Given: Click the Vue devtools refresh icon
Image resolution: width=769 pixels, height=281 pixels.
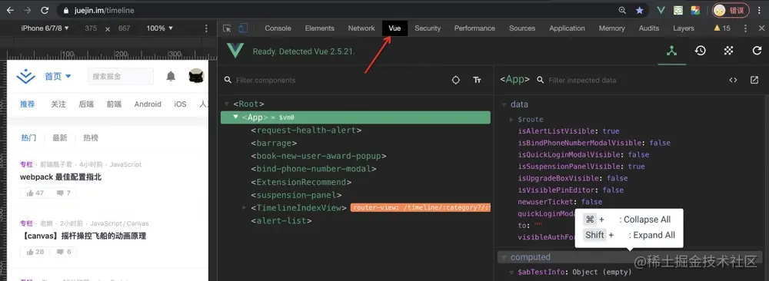Looking at the screenshot, I should click(x=757, y=51).
